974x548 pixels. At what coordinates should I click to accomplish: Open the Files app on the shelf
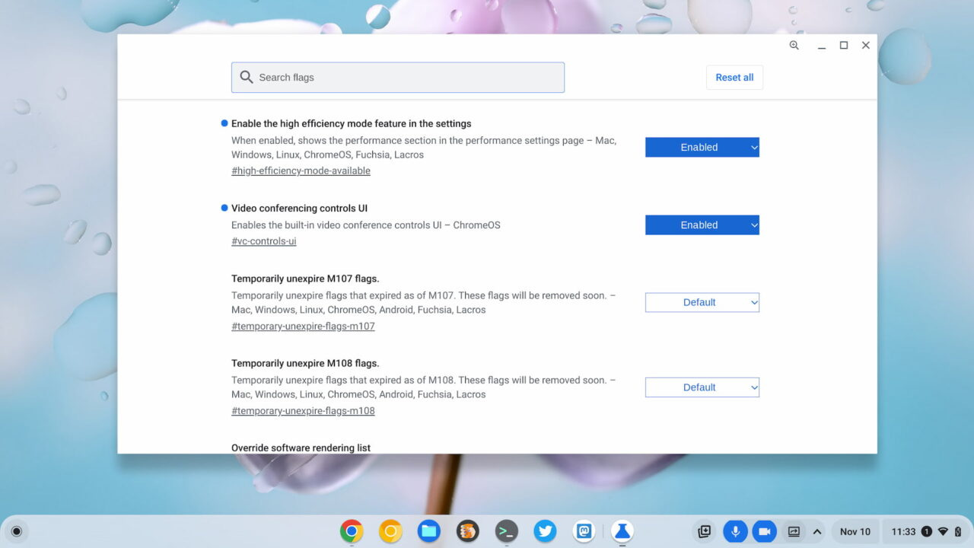(x=429, y=531)
